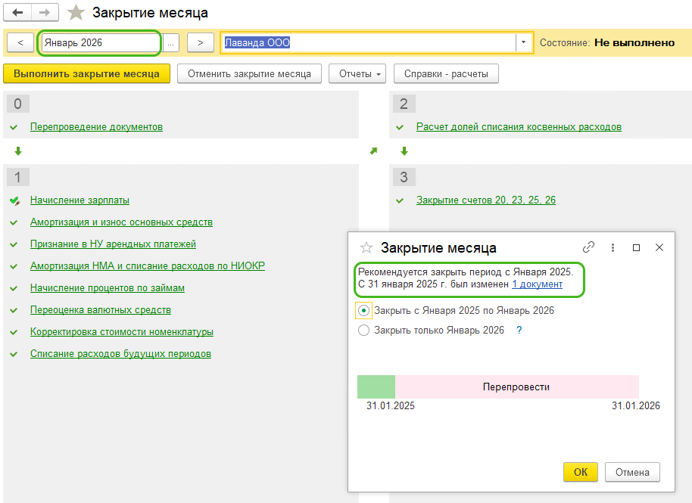Click the back navigation arrow
Image resolution: width=692 pixels, height=503 pixels.
18,13
